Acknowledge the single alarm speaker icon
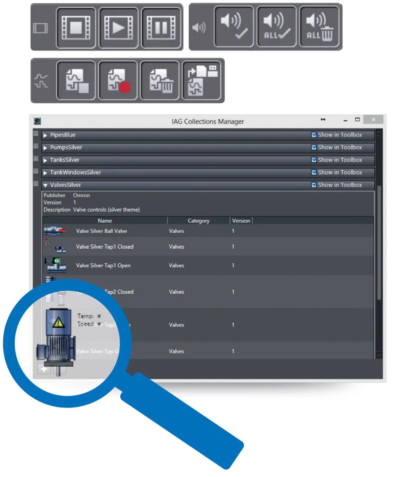The height and width of the screenshot is (477, 394). click(x=234, y=27)
